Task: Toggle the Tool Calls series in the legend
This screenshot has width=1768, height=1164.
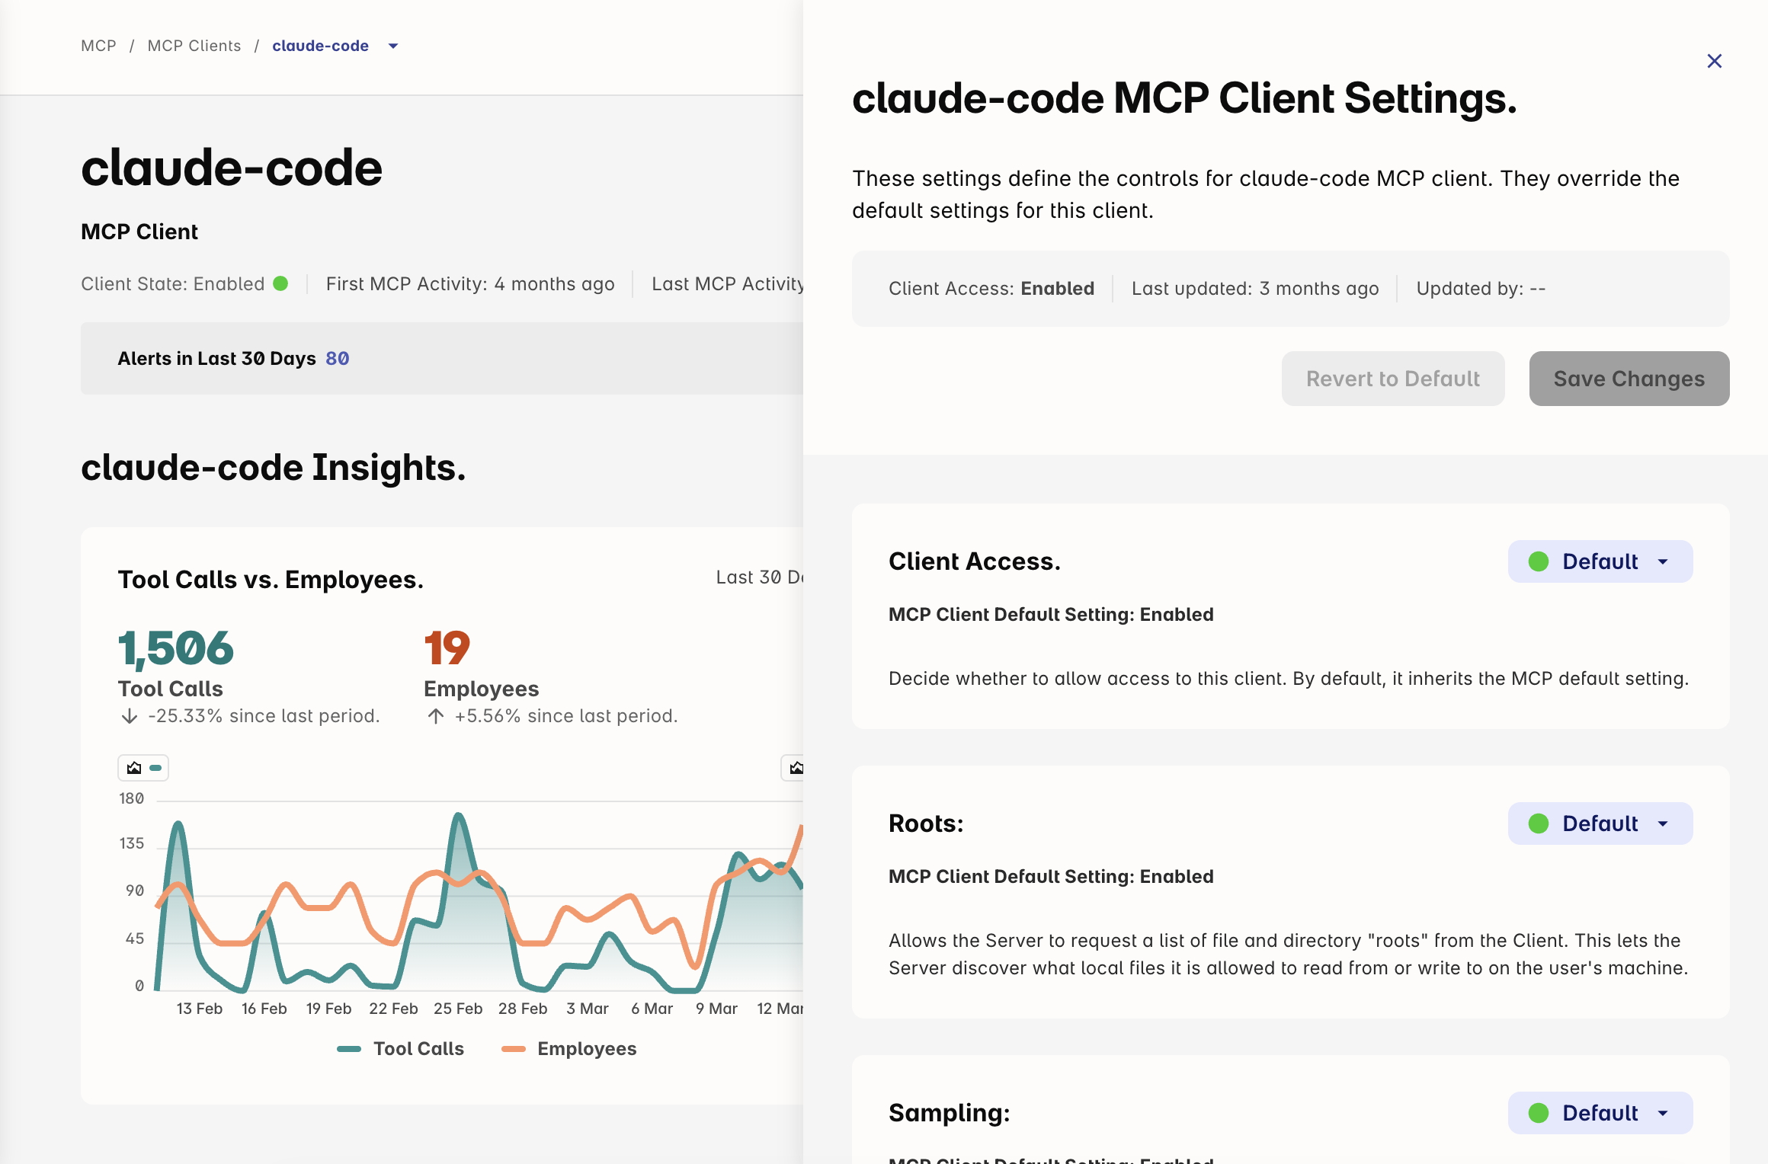Action: [x=418, y=1049]
